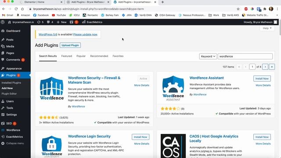Click the browser address bar URL
Viewport: 281px width, 158px height.
[89, 9]
